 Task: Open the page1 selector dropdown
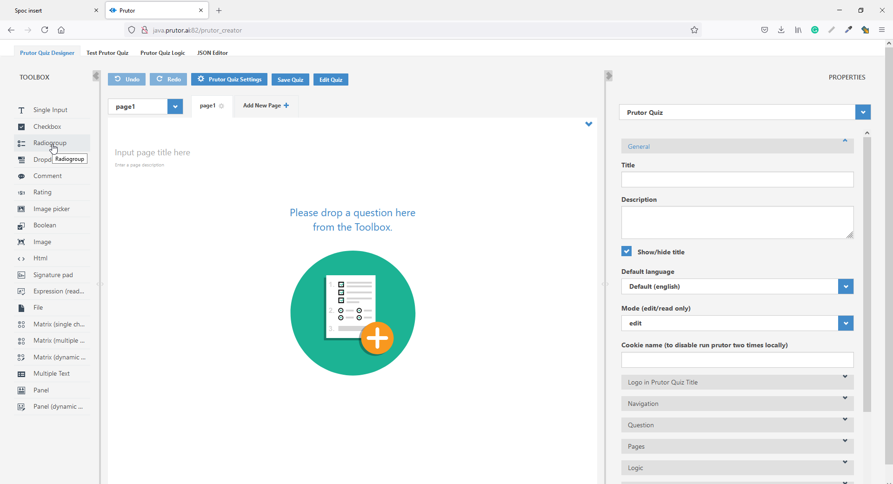175,106
